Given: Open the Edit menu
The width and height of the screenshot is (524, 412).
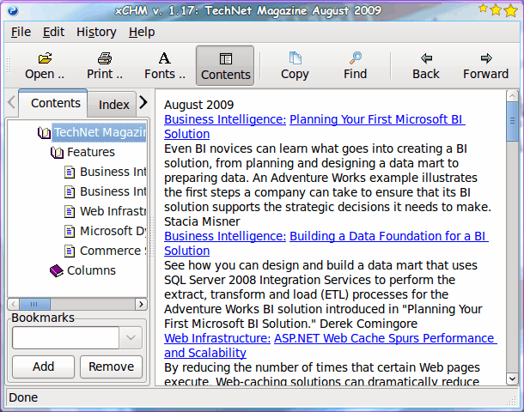Looking at the screenshot, I should point(53,32).
